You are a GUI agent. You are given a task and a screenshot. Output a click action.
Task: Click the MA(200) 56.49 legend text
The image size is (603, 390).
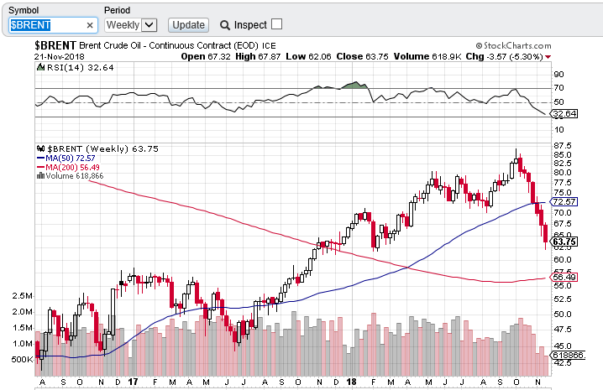(72, 168)
